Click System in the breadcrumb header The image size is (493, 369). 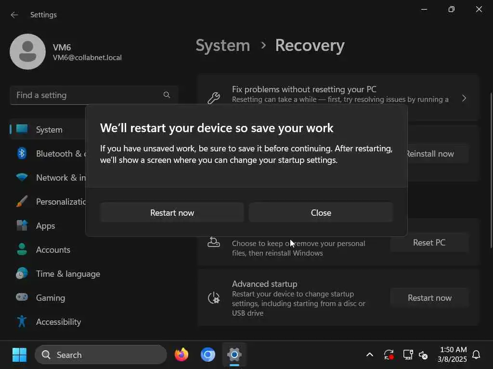coord(223,46)
